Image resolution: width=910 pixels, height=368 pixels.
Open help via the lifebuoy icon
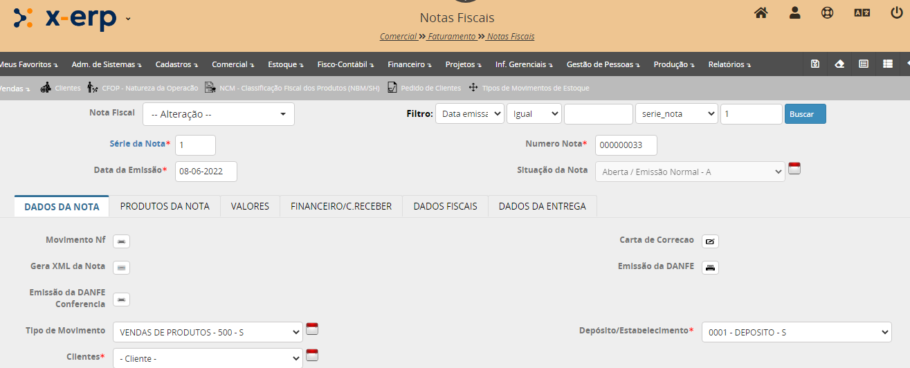tap(828, 13)
